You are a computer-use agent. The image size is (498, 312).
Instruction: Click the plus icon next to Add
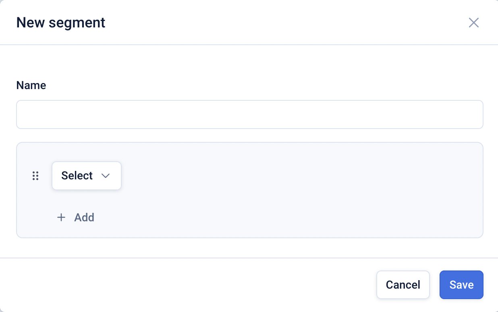pos(61,218)
